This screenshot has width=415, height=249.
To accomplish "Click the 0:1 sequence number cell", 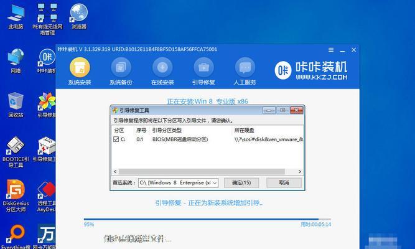I will point(140,139).
